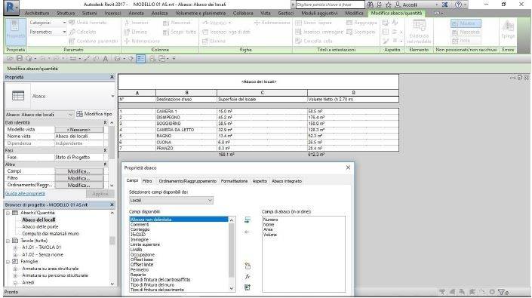
Task: Select Perimetro in available fields
Action: 140,270
